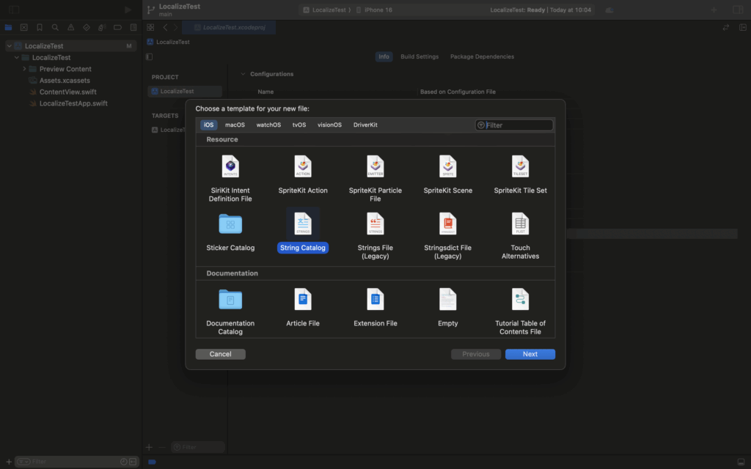Switch to the watchOS platform tab
This screenshot has width=751, height=469.
coord(268,125)
